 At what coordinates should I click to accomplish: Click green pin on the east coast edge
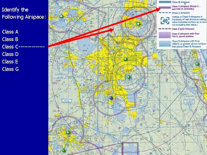click(197, 64)
